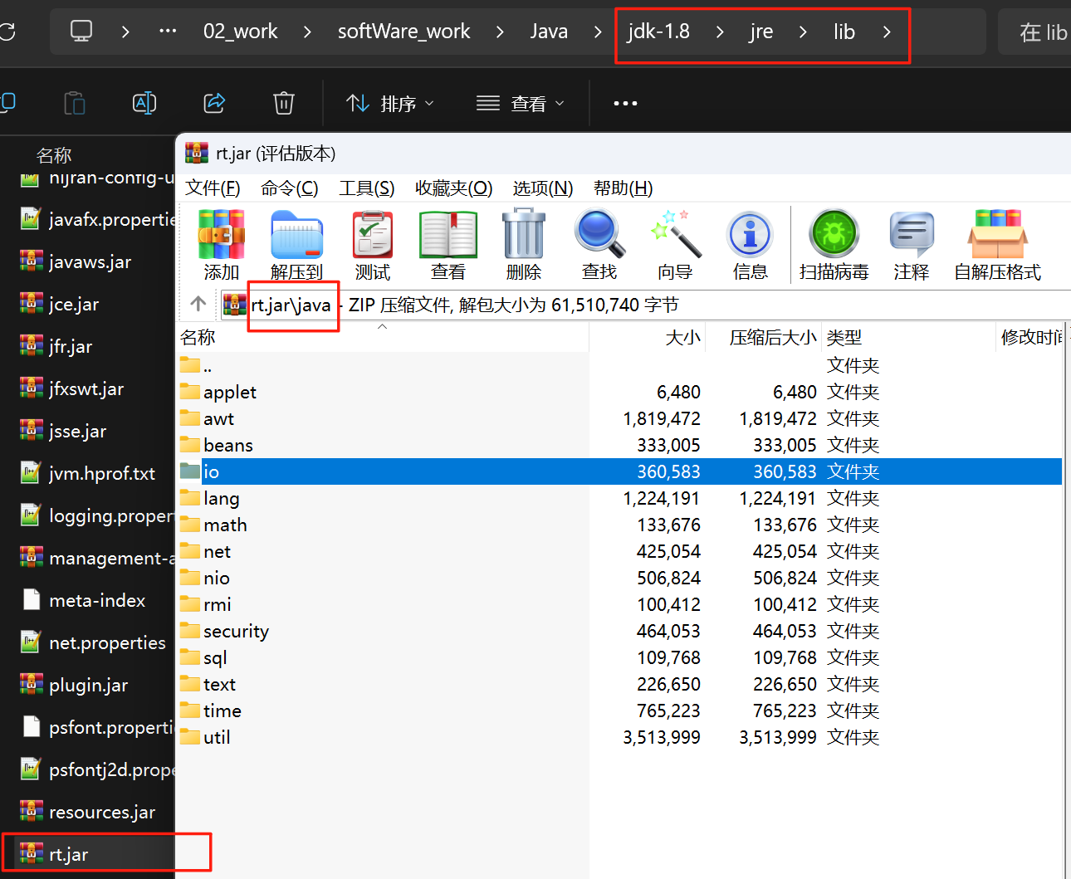The image size is (1071, 879).
Task: Expand chevron after 02_work breadcrumb
Action: coord(307,32)
